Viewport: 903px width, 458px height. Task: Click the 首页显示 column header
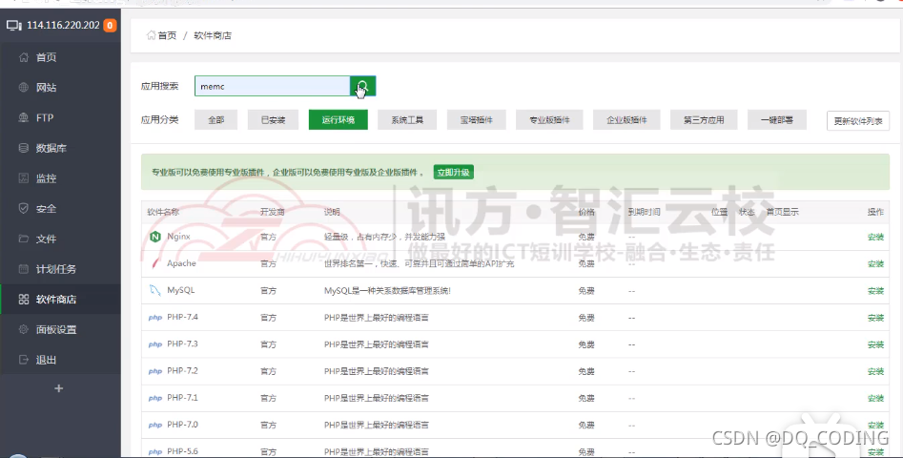click(782, 212)
